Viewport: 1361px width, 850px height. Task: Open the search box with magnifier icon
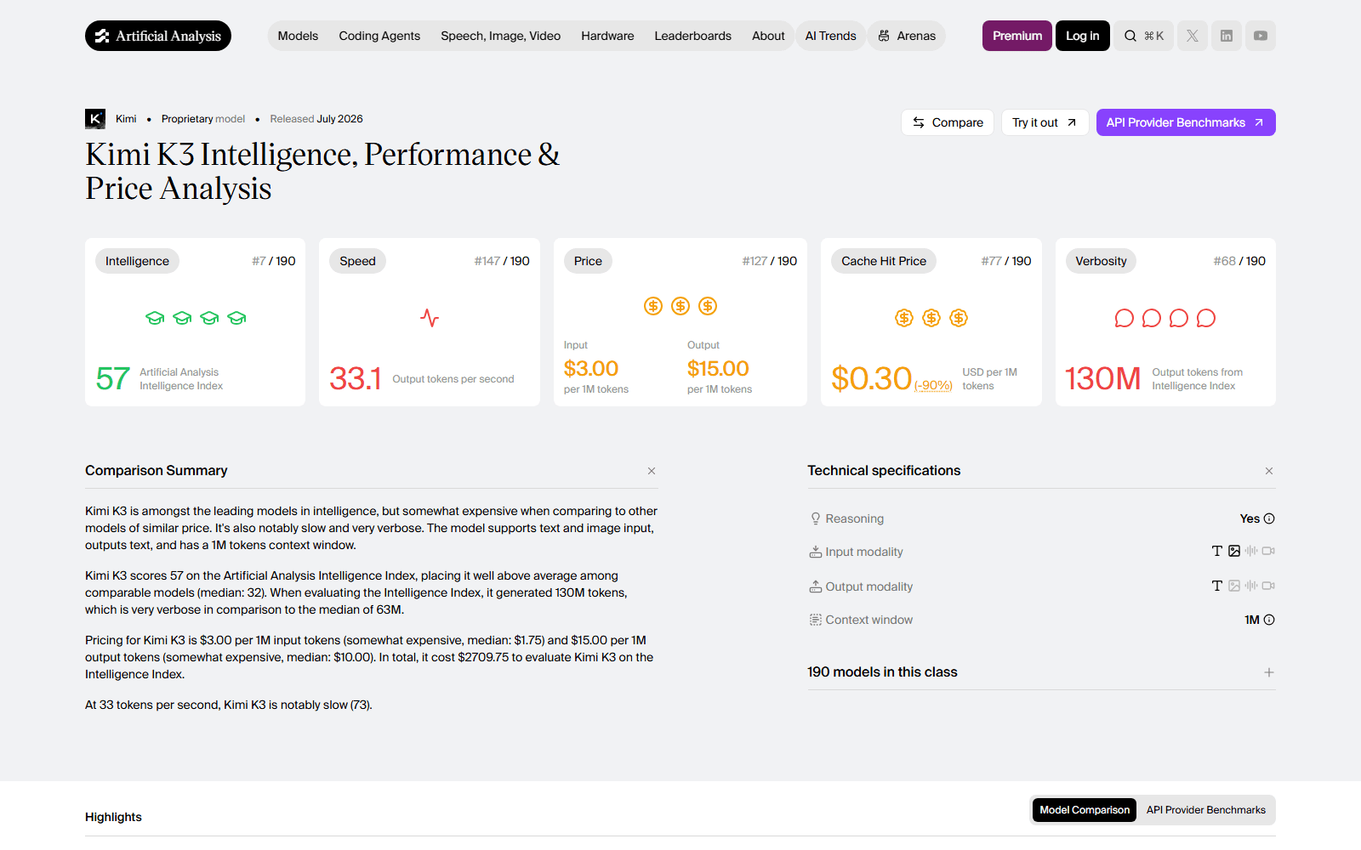[x=1143, y=36]
